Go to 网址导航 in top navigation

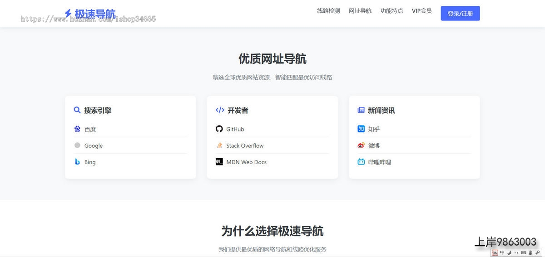click(360, 11)
